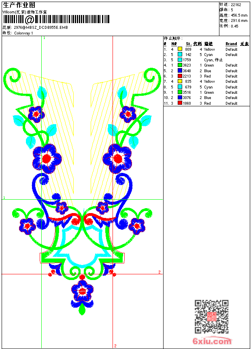Select the cyan swatch in the 'Cyan, 停止' row
The width and height of the screenshot is (251, 349).
pos(180,60)
